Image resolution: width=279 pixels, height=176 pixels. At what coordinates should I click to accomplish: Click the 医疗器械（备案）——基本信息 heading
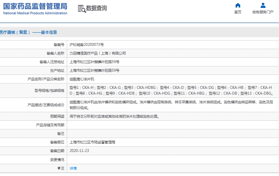coord(28,32)
